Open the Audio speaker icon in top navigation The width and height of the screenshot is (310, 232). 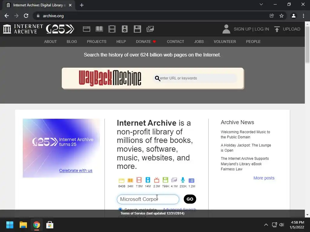[124, 29]
